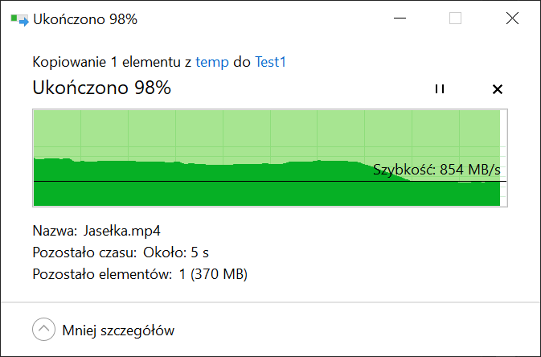The width and height of the screenshot is (541, 357).
Task: Minimize the copy progress window
Action: coord(400,18)
